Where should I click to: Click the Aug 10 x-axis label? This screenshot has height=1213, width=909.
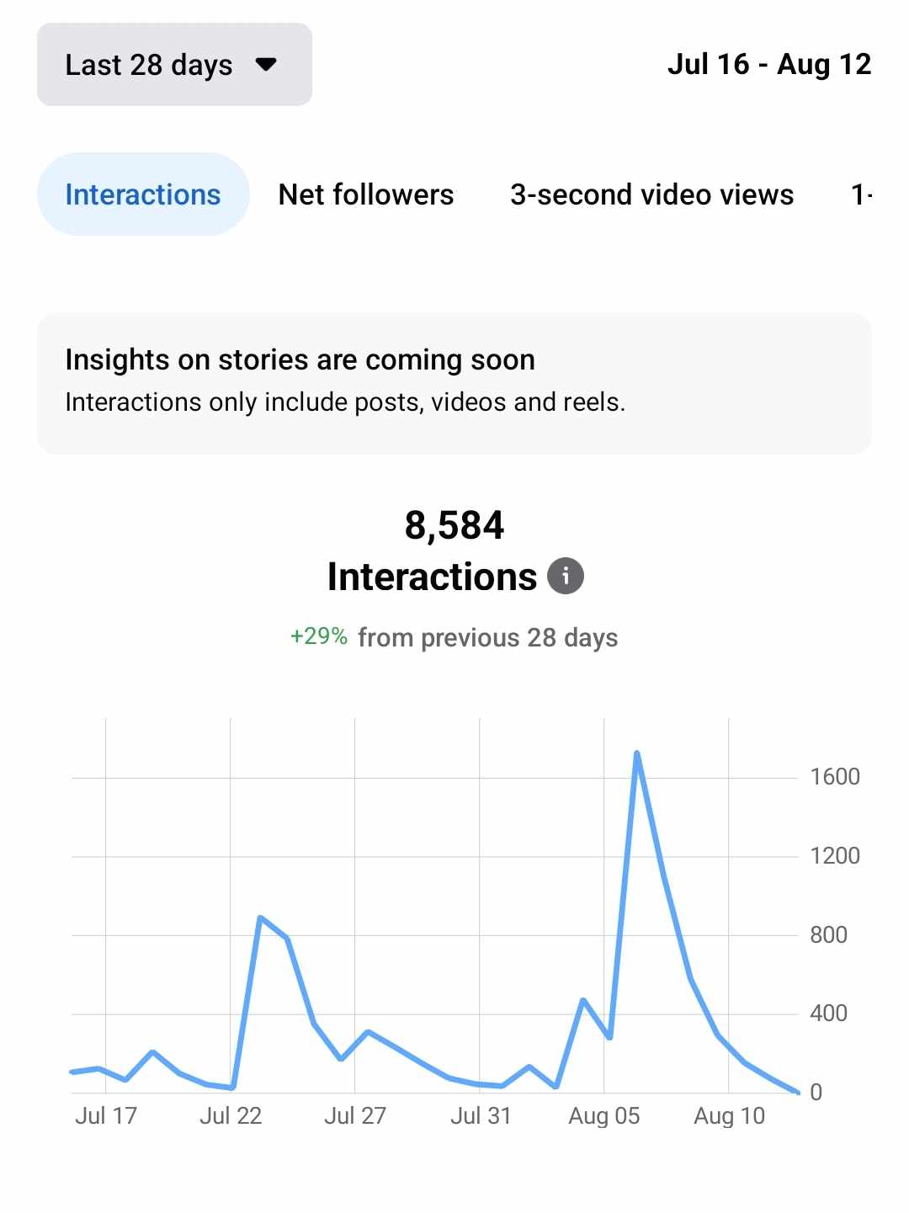pyautogui.click(x=729, y=1116)
